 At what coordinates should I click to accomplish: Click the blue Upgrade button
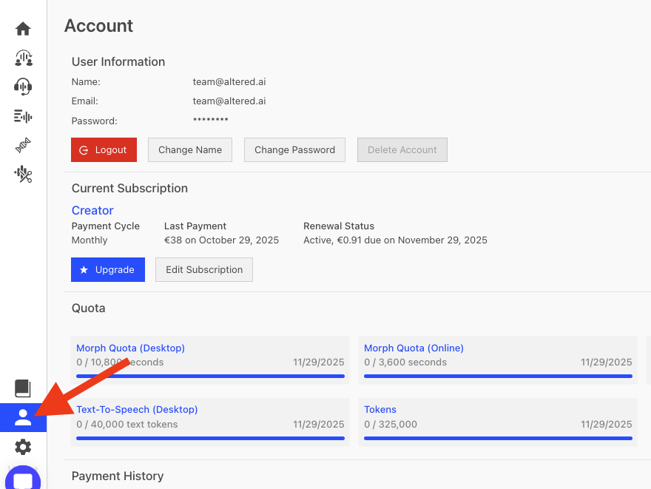[x=108, y=269]
